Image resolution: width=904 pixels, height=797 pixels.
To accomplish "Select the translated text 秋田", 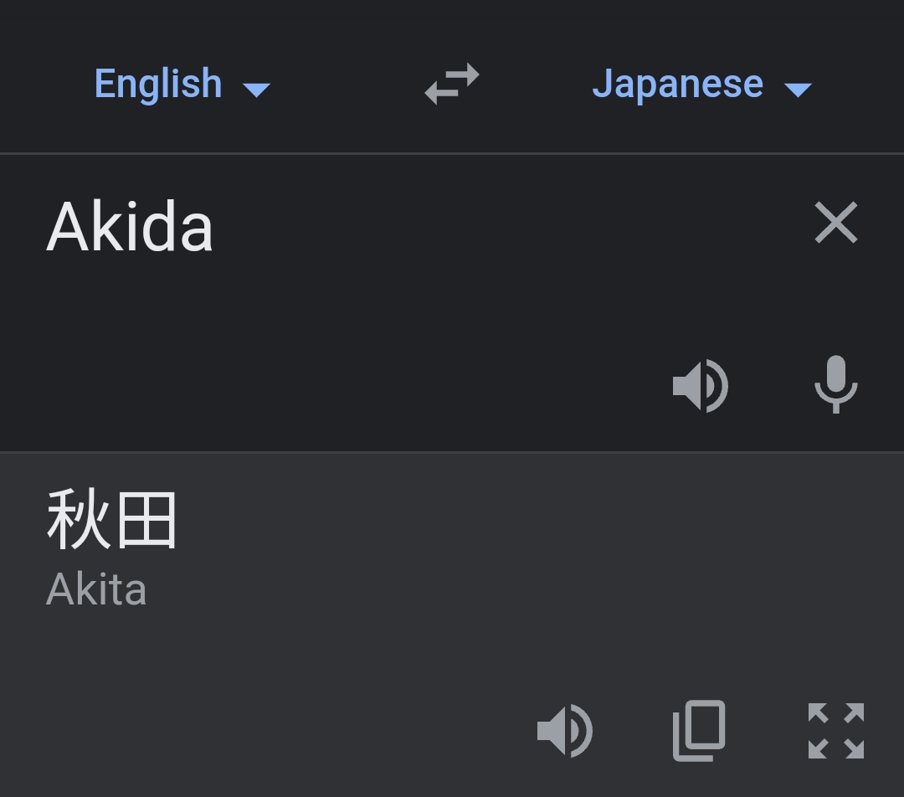I will tap(111, 519).
